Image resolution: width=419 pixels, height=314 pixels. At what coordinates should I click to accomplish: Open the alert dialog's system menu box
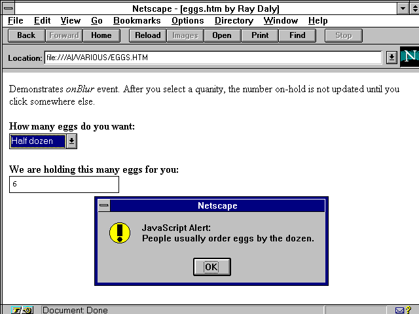pyautogui.click(x=104, y=206)
